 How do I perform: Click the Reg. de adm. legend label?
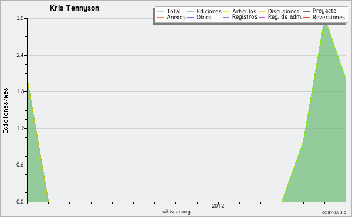point(285,17)
